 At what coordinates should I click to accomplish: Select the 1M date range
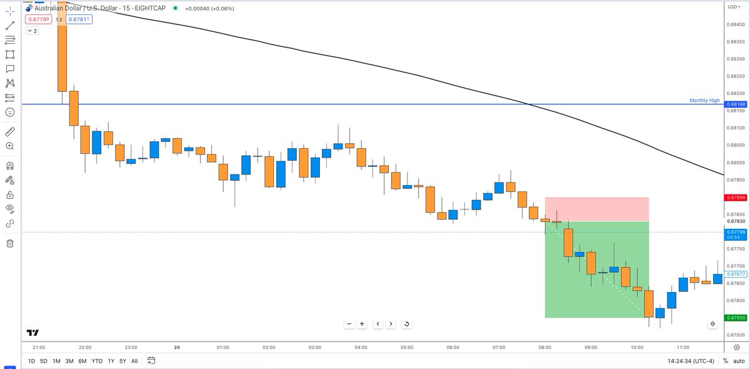tap(56, 361)
